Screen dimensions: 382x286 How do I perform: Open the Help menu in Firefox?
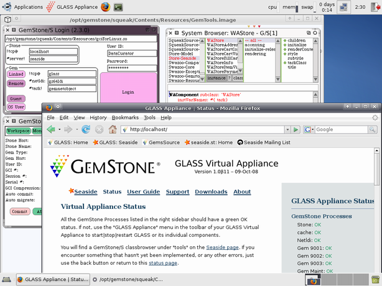pos(166,118)
